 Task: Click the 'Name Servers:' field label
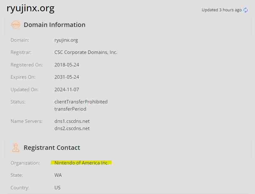coord(26,121)
